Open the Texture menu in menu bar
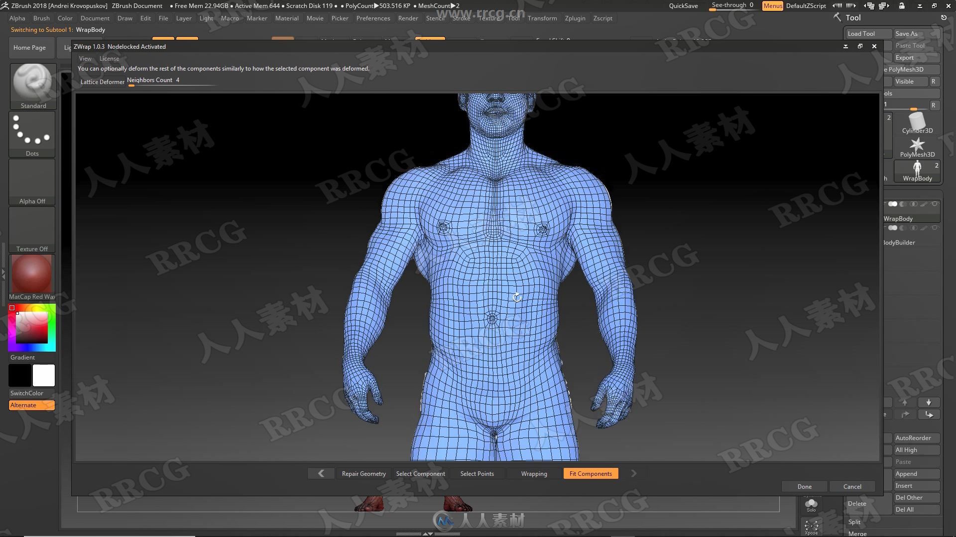The height and width of the screenshot is (537, 956). [490, 18]
